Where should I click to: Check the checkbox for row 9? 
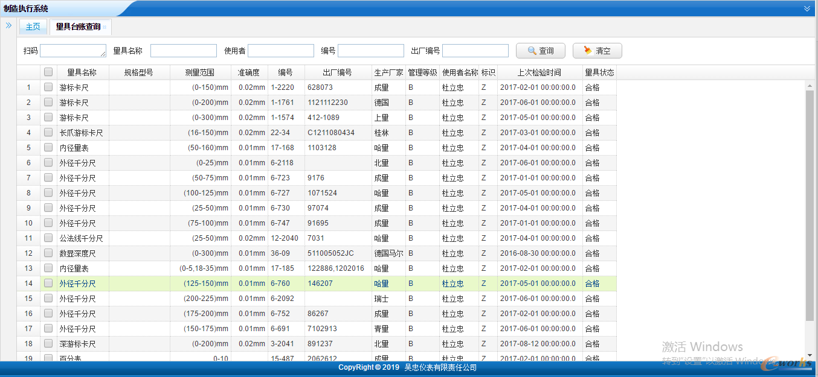48,208
